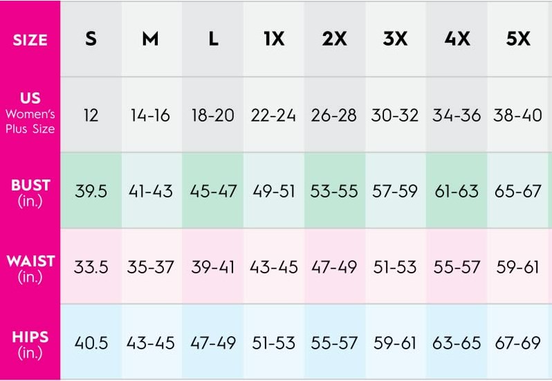Click the bust 61-63 cell
This screenshot has height=381, width=552.
pos(457,191)
